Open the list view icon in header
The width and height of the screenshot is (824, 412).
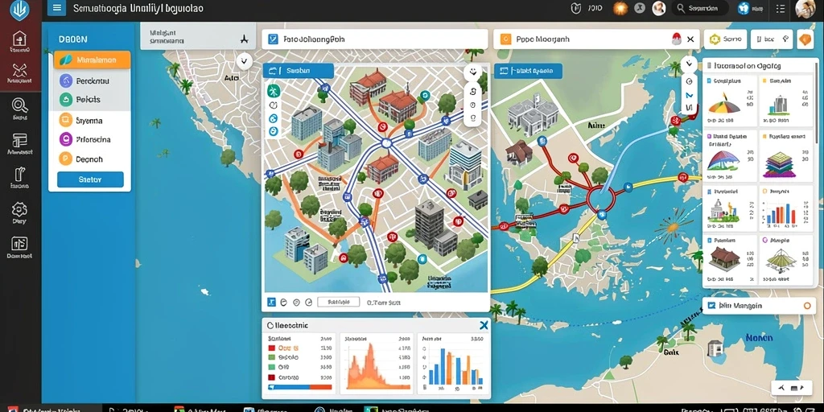click(780, 8)
